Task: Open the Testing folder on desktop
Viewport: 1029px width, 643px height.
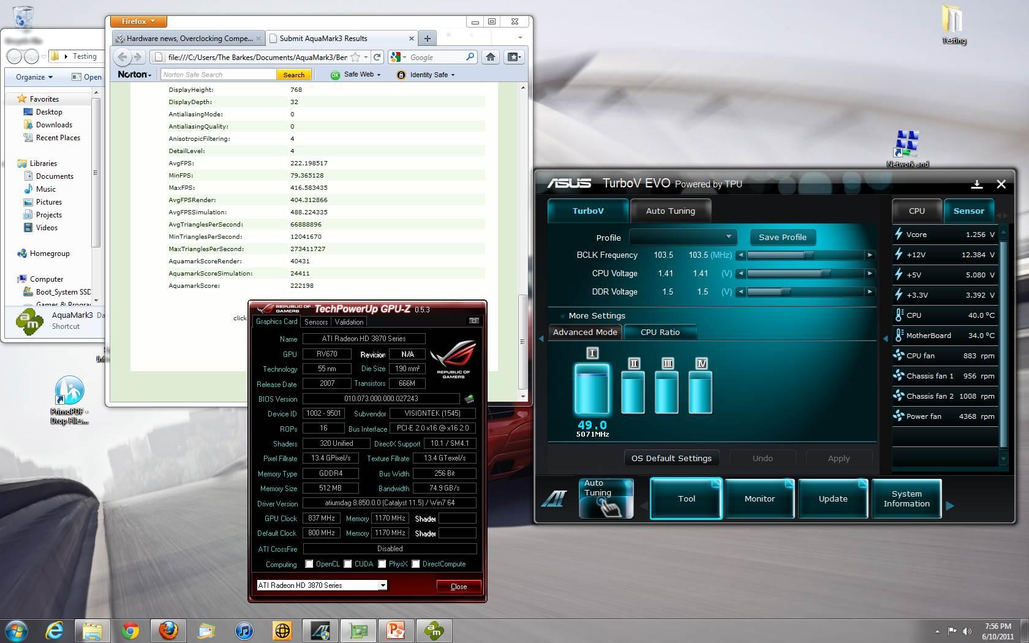Action: tap(953, 24)
